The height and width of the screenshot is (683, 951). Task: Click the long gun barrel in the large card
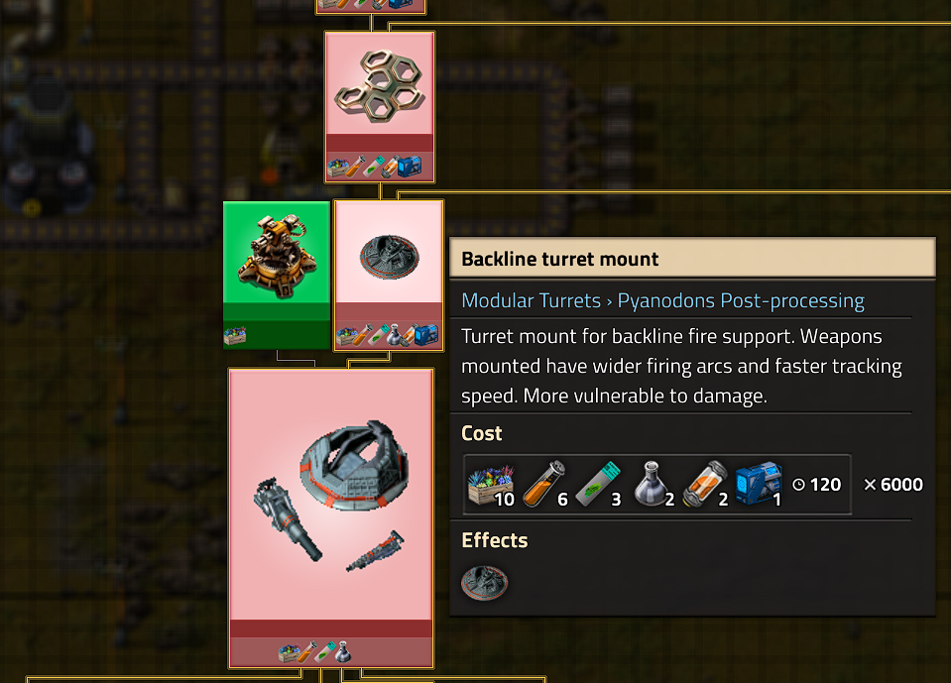click(288, 519)
